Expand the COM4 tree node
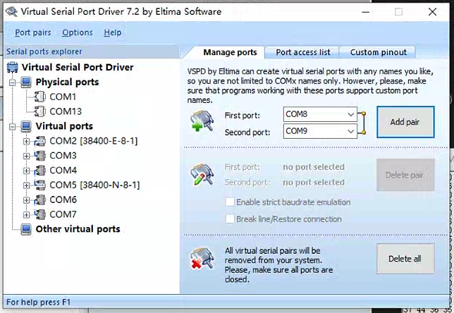 coord(26,171)
